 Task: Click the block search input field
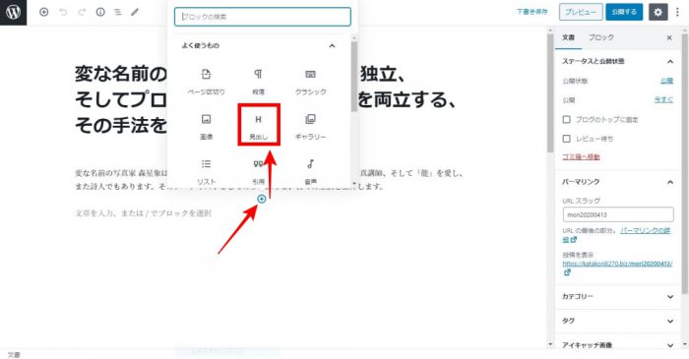263,17
